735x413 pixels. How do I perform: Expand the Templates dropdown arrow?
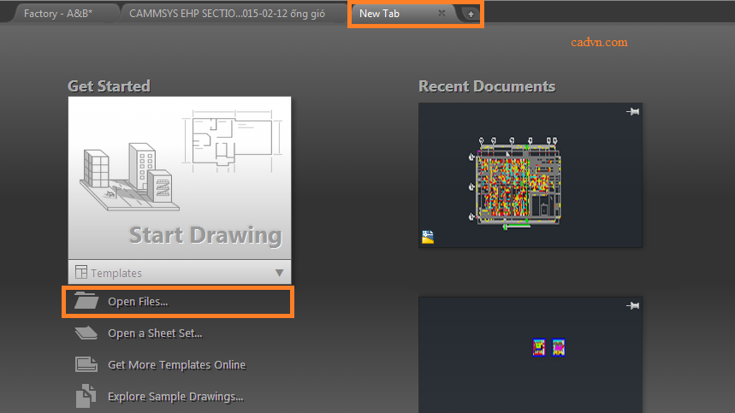[280, 273]
